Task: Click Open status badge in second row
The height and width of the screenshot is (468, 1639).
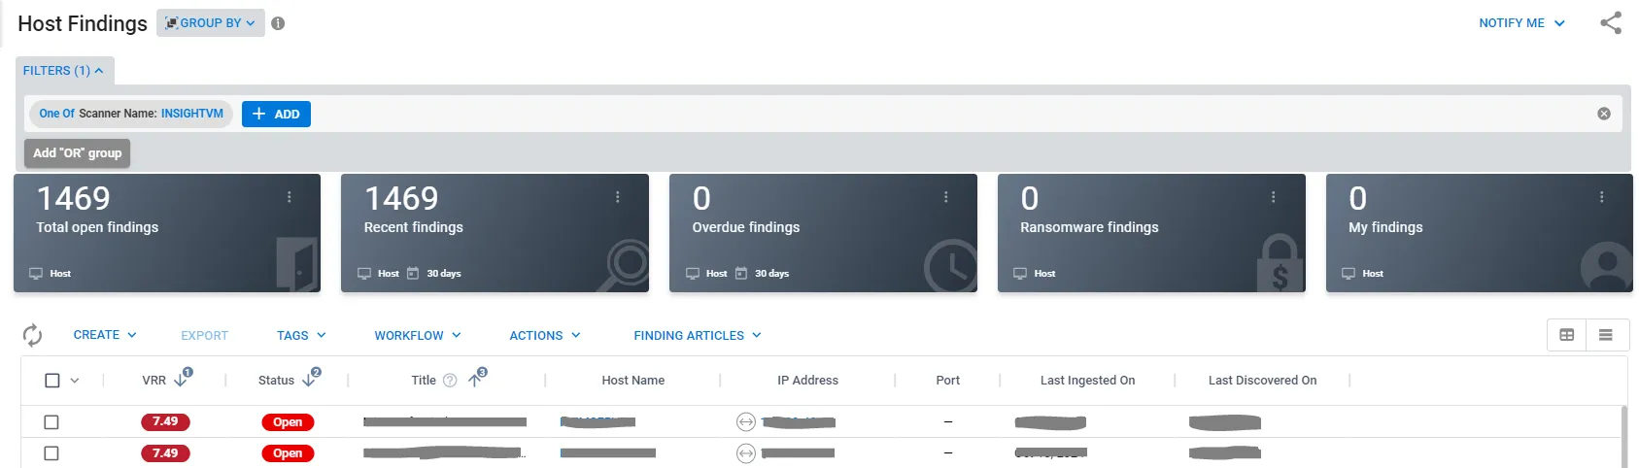Action: pos(288,453)
